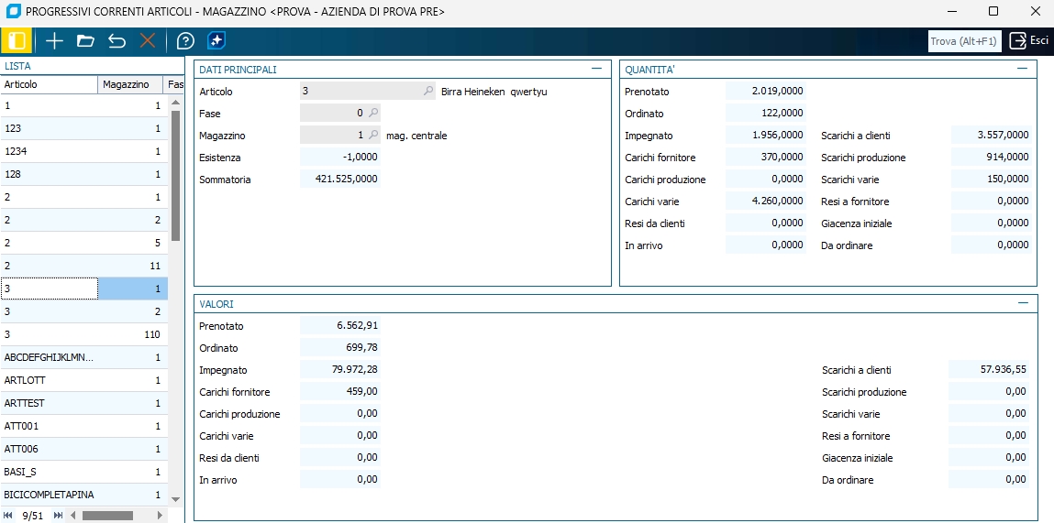Select the BICICOMPLETAPINA list row
1054x523 pixels.
(x=83, y=494)
